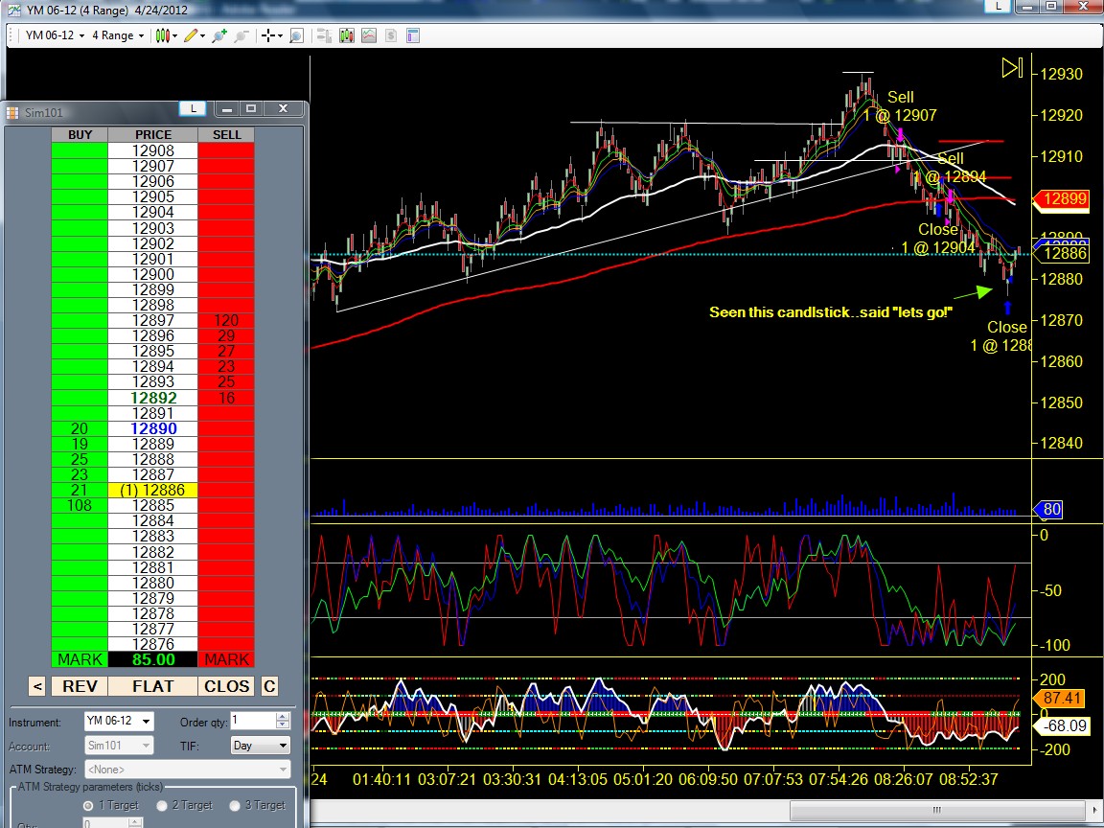Click the 12886 current price marker
The width and height of the screenshot is (1104, 828).
[x=1060, y=253]
